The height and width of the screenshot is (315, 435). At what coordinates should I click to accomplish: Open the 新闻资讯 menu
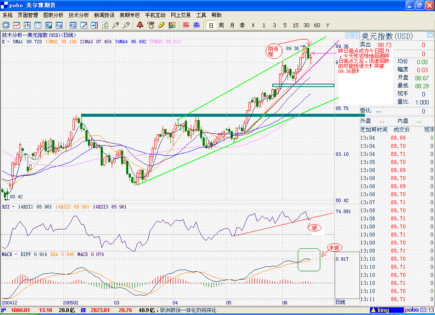(x=105, y=15)
